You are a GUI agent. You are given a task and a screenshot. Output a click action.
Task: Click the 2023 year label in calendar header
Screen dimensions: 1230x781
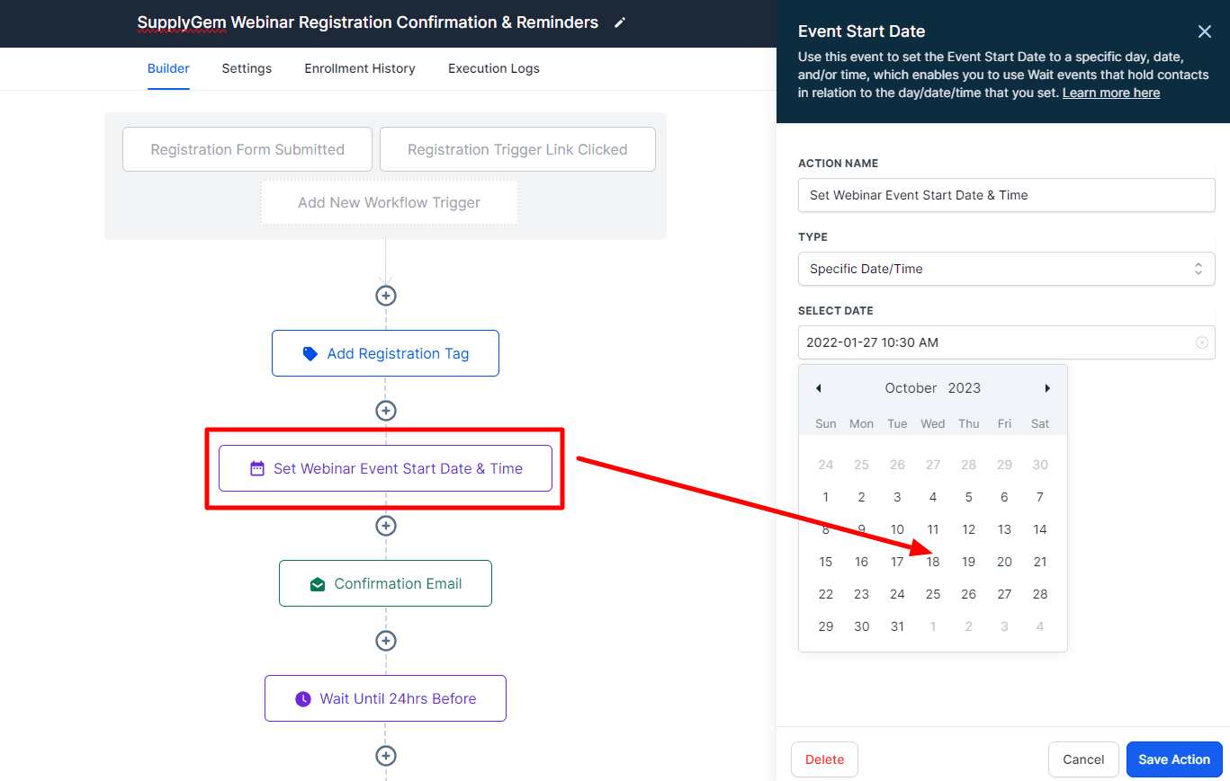[x=965, y=388]
